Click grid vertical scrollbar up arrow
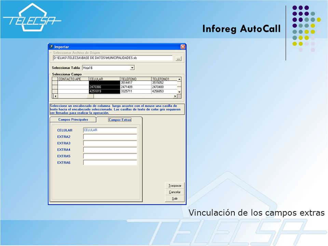 (x=179, y=79)
